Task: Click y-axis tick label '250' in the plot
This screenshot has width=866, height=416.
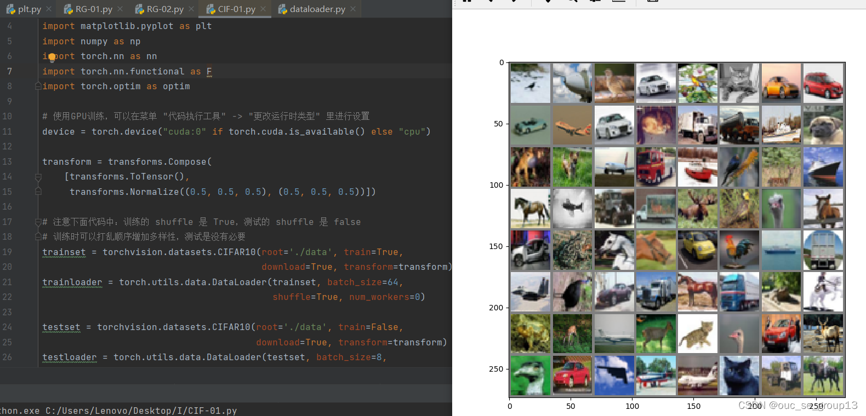Action: pyautogui.click(x=496, y=369)
